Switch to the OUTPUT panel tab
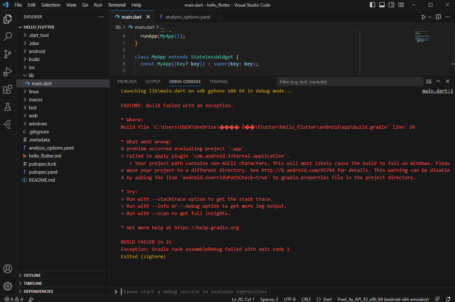 tap(153, 82)
